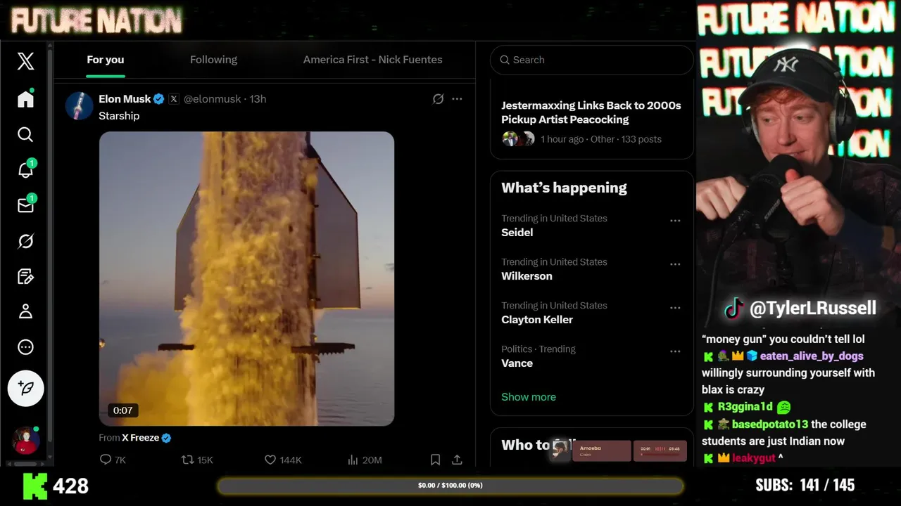Click chat username R3ggina1d
This screenshot has width=901, height=506.
click(x=745, y=407)
